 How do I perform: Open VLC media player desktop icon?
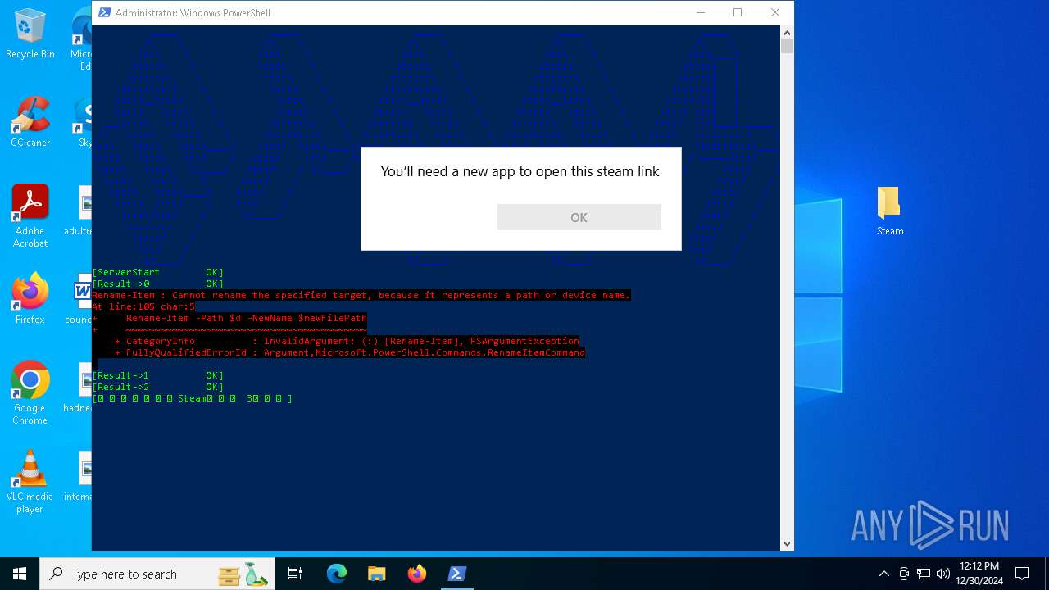30,482
